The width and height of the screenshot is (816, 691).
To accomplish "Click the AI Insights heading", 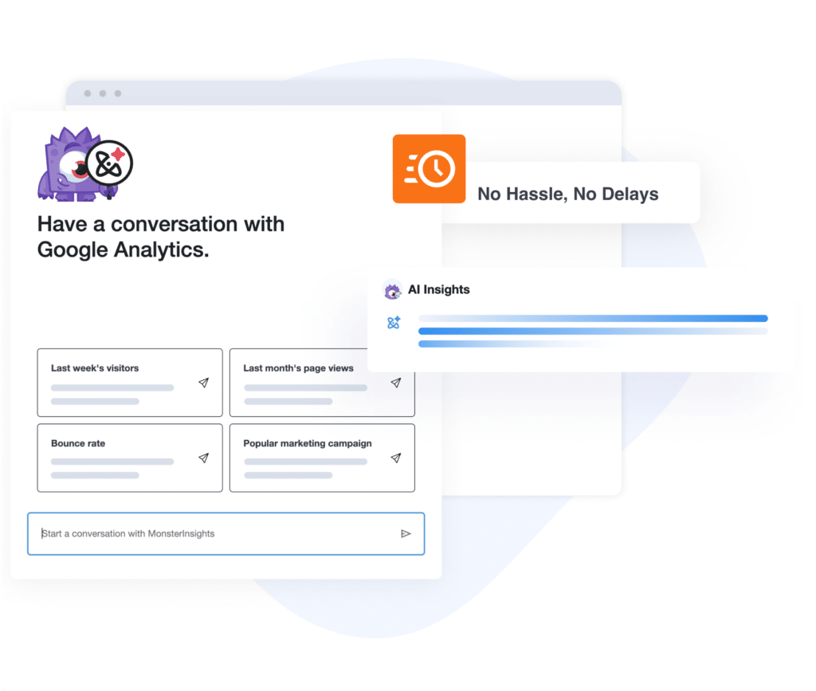I will tap(439, 289).
